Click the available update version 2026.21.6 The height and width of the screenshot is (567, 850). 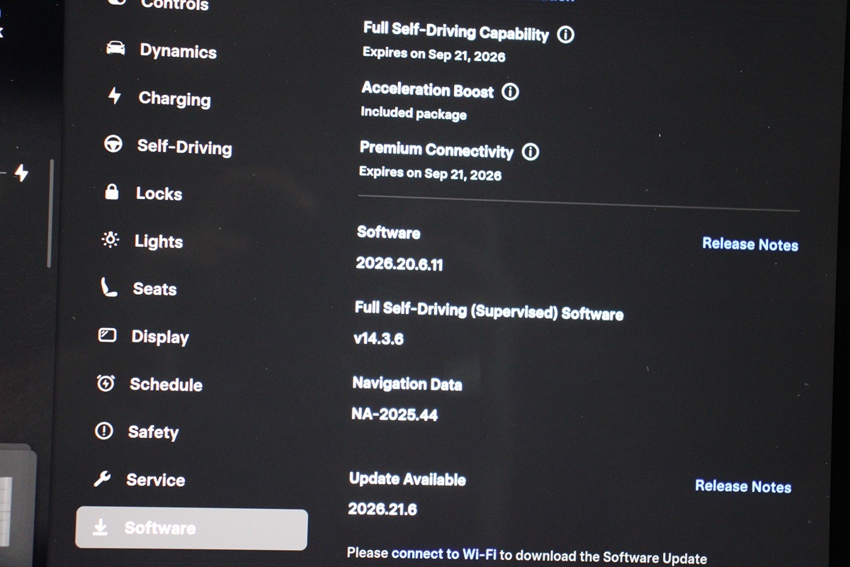[382, 509]
